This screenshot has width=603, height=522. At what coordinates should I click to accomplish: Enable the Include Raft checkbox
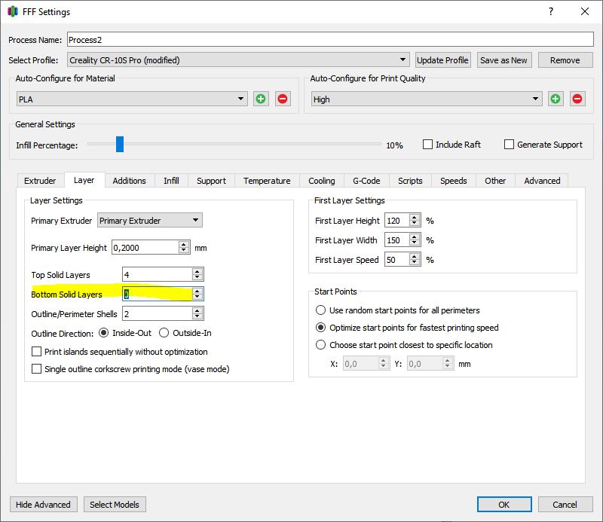[x=427, y=145]
